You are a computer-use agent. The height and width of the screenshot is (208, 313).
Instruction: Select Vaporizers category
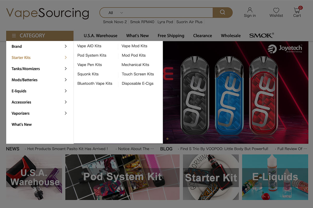21,113
